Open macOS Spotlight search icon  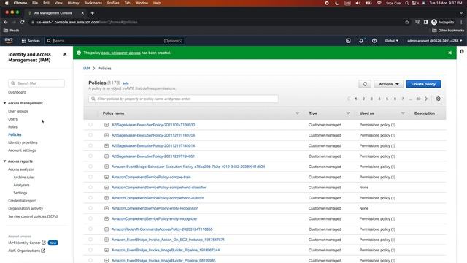[406, 3]
